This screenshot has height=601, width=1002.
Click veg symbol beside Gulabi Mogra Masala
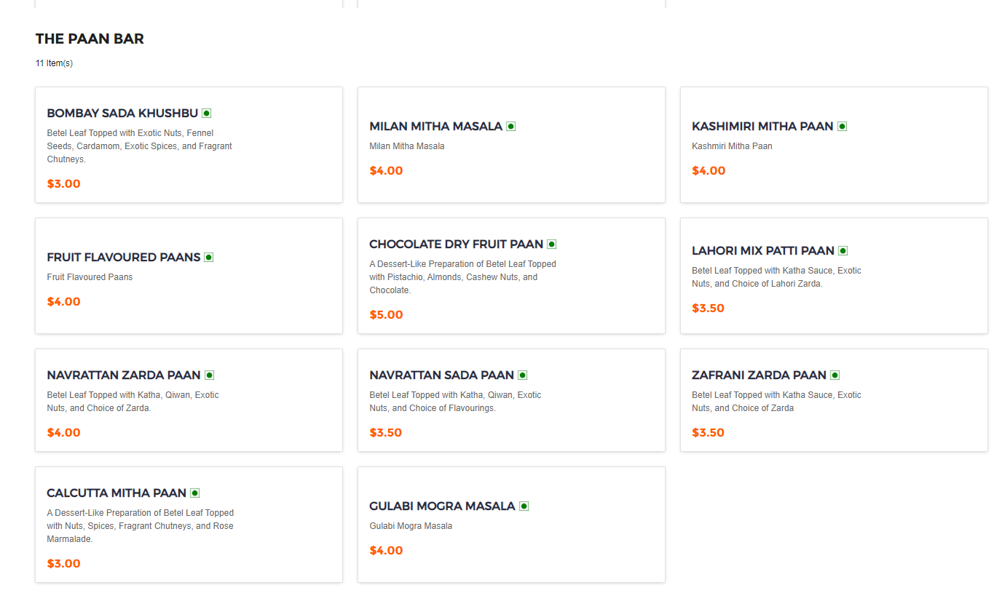tap(524, 506)
